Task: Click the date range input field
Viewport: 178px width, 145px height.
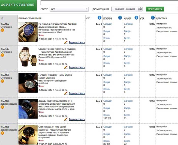Action: pyautogui.click(x=127, y=9)
